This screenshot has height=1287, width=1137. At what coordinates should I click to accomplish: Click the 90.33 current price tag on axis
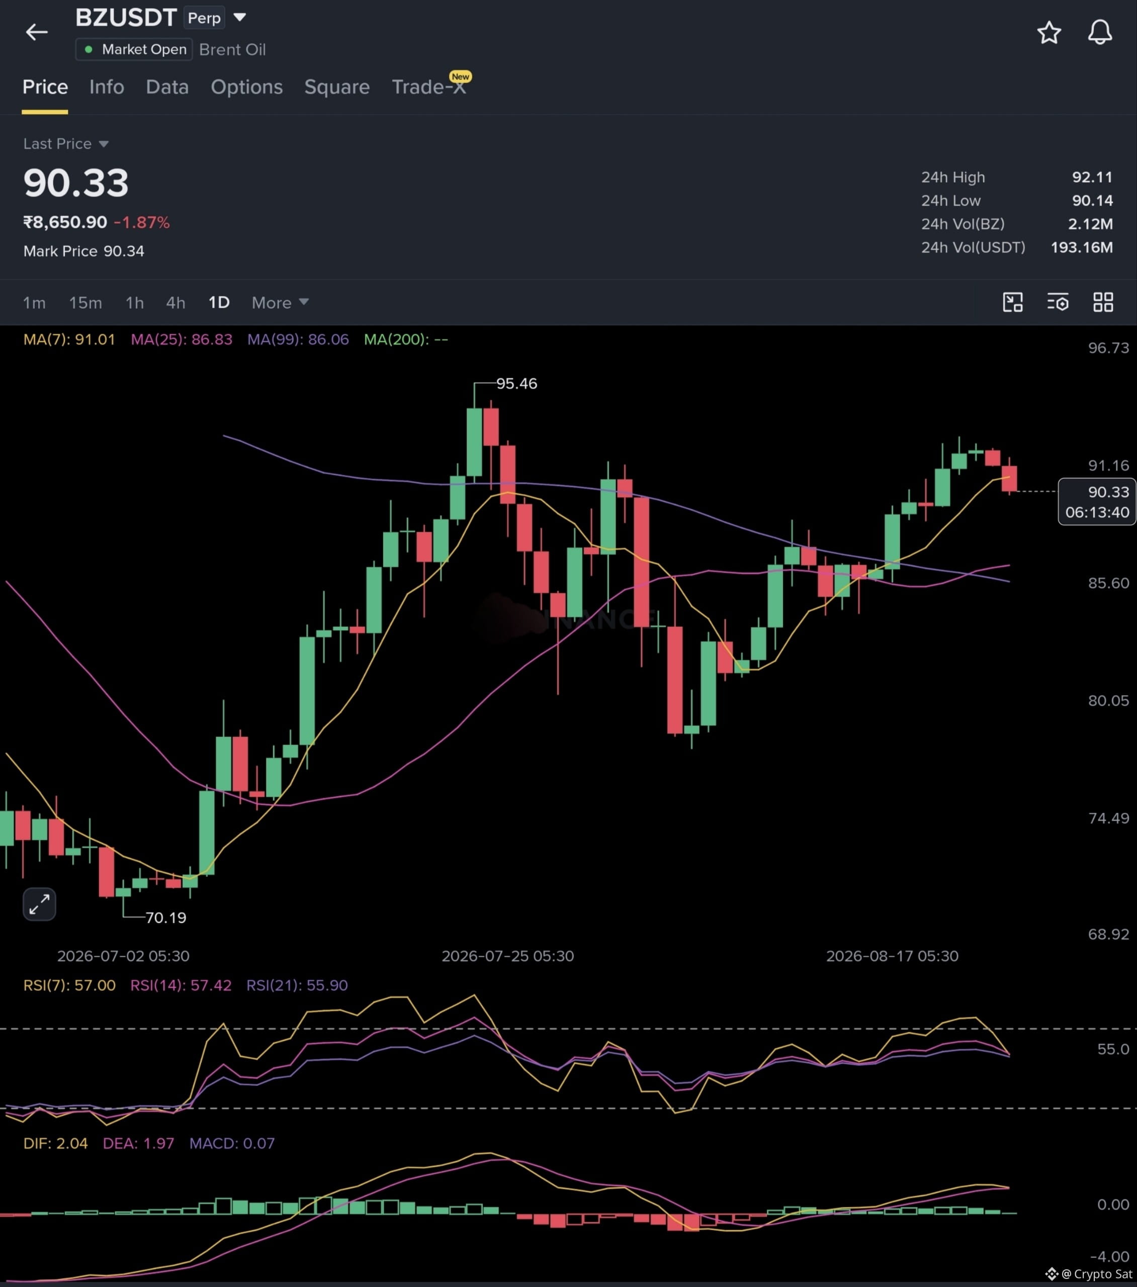tap(1097, 501)
